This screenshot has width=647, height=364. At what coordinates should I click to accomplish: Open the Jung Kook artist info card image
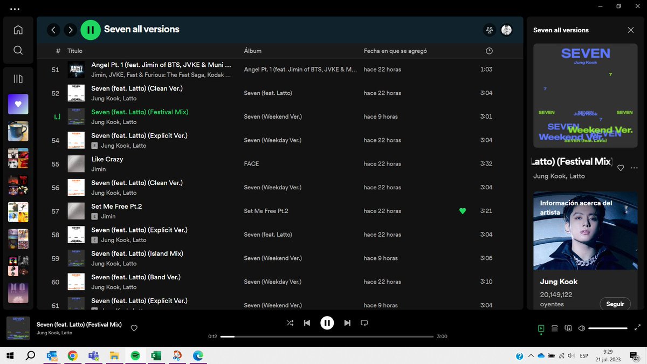[585, 231]
